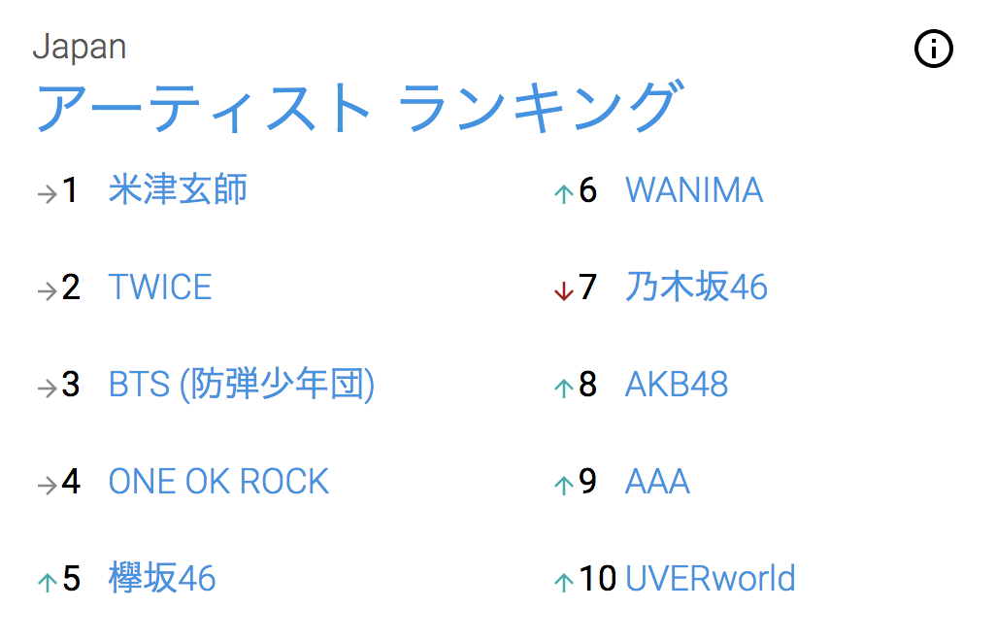Select UVERworld at rank ten
Image resolution: width=996 pixels, height=643 pixels.
711,578
